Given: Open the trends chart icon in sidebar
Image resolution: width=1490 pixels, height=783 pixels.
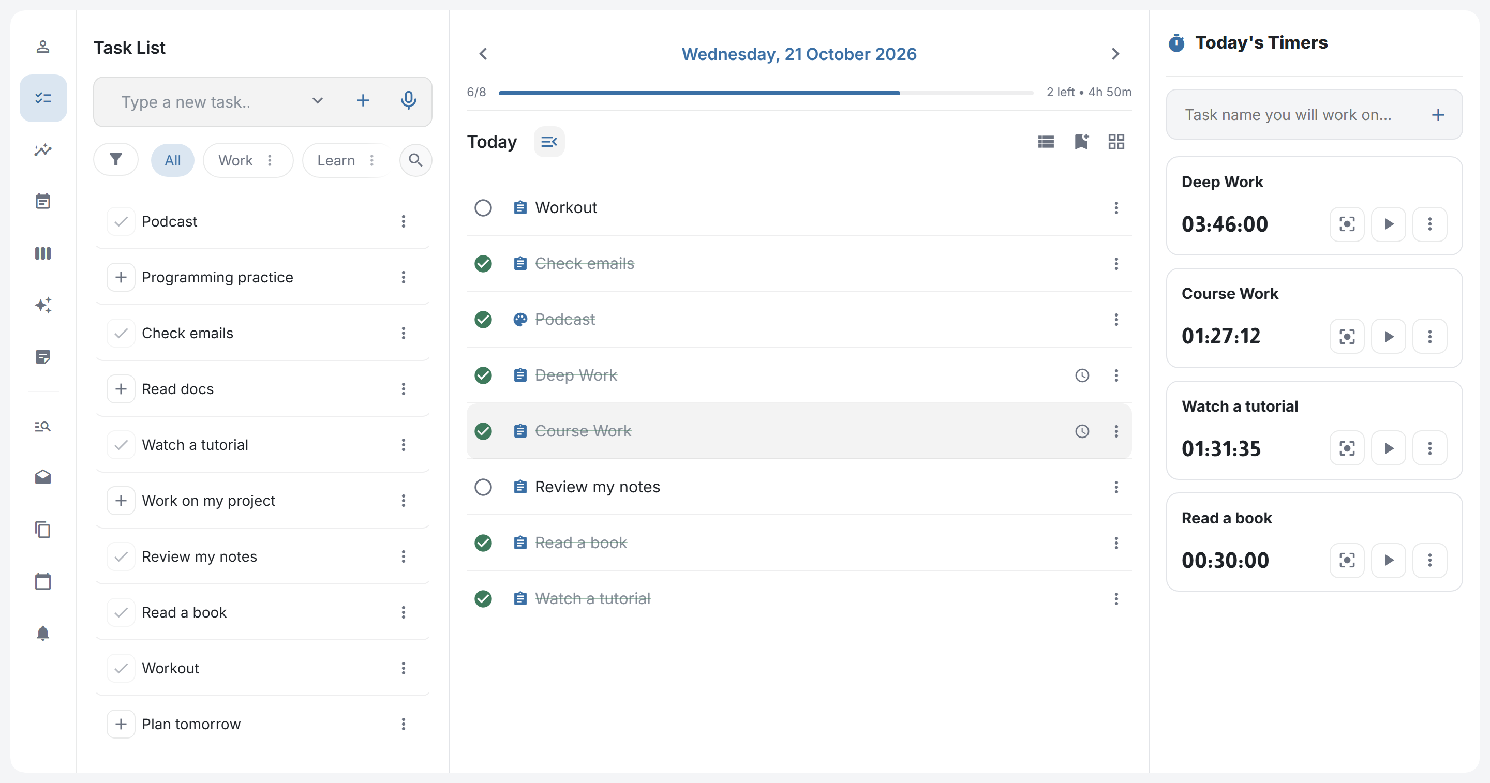Looking at the screenshot, I should pos(43,150).
